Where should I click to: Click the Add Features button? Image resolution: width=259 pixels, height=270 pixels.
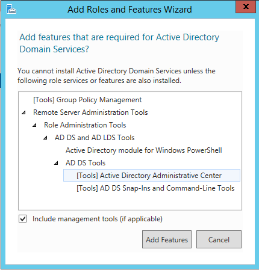click(x=167, y=239)
